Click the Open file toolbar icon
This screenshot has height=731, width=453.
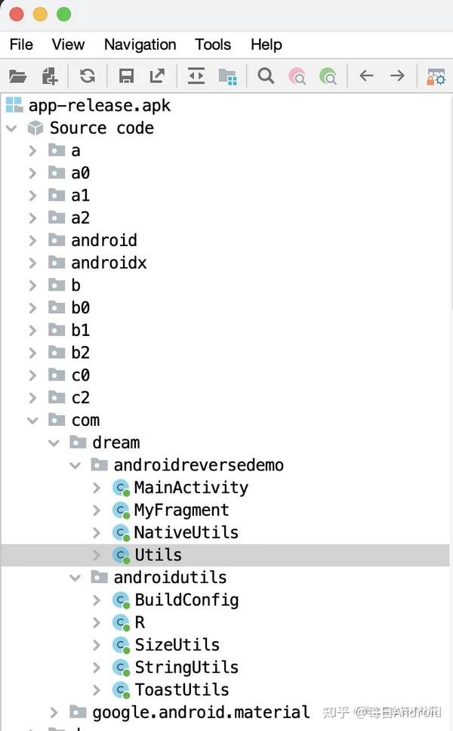click(19, 76)
